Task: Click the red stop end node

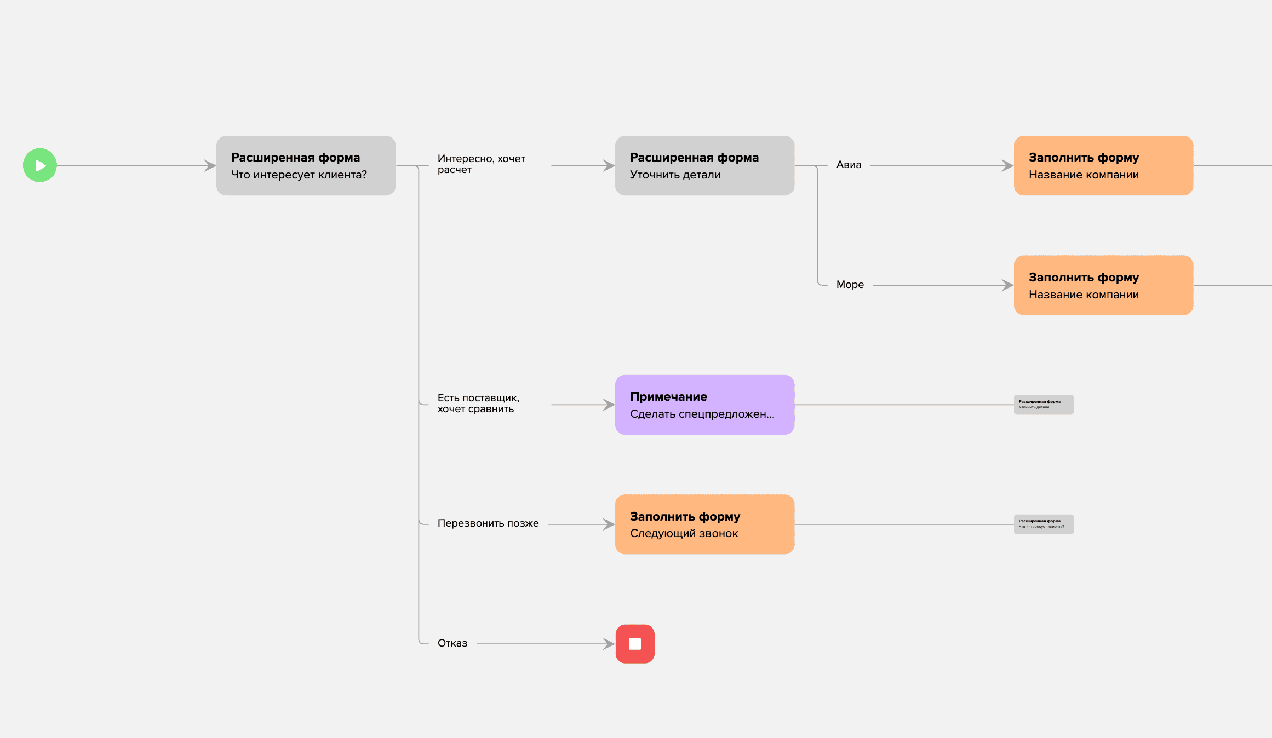Action: (635, 644)
